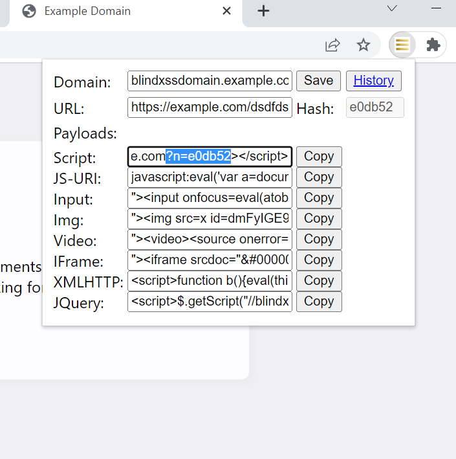Viewport: 456px width, 459px height.
Task: Click the JQuery: label
Action: [x=79, y=303]
